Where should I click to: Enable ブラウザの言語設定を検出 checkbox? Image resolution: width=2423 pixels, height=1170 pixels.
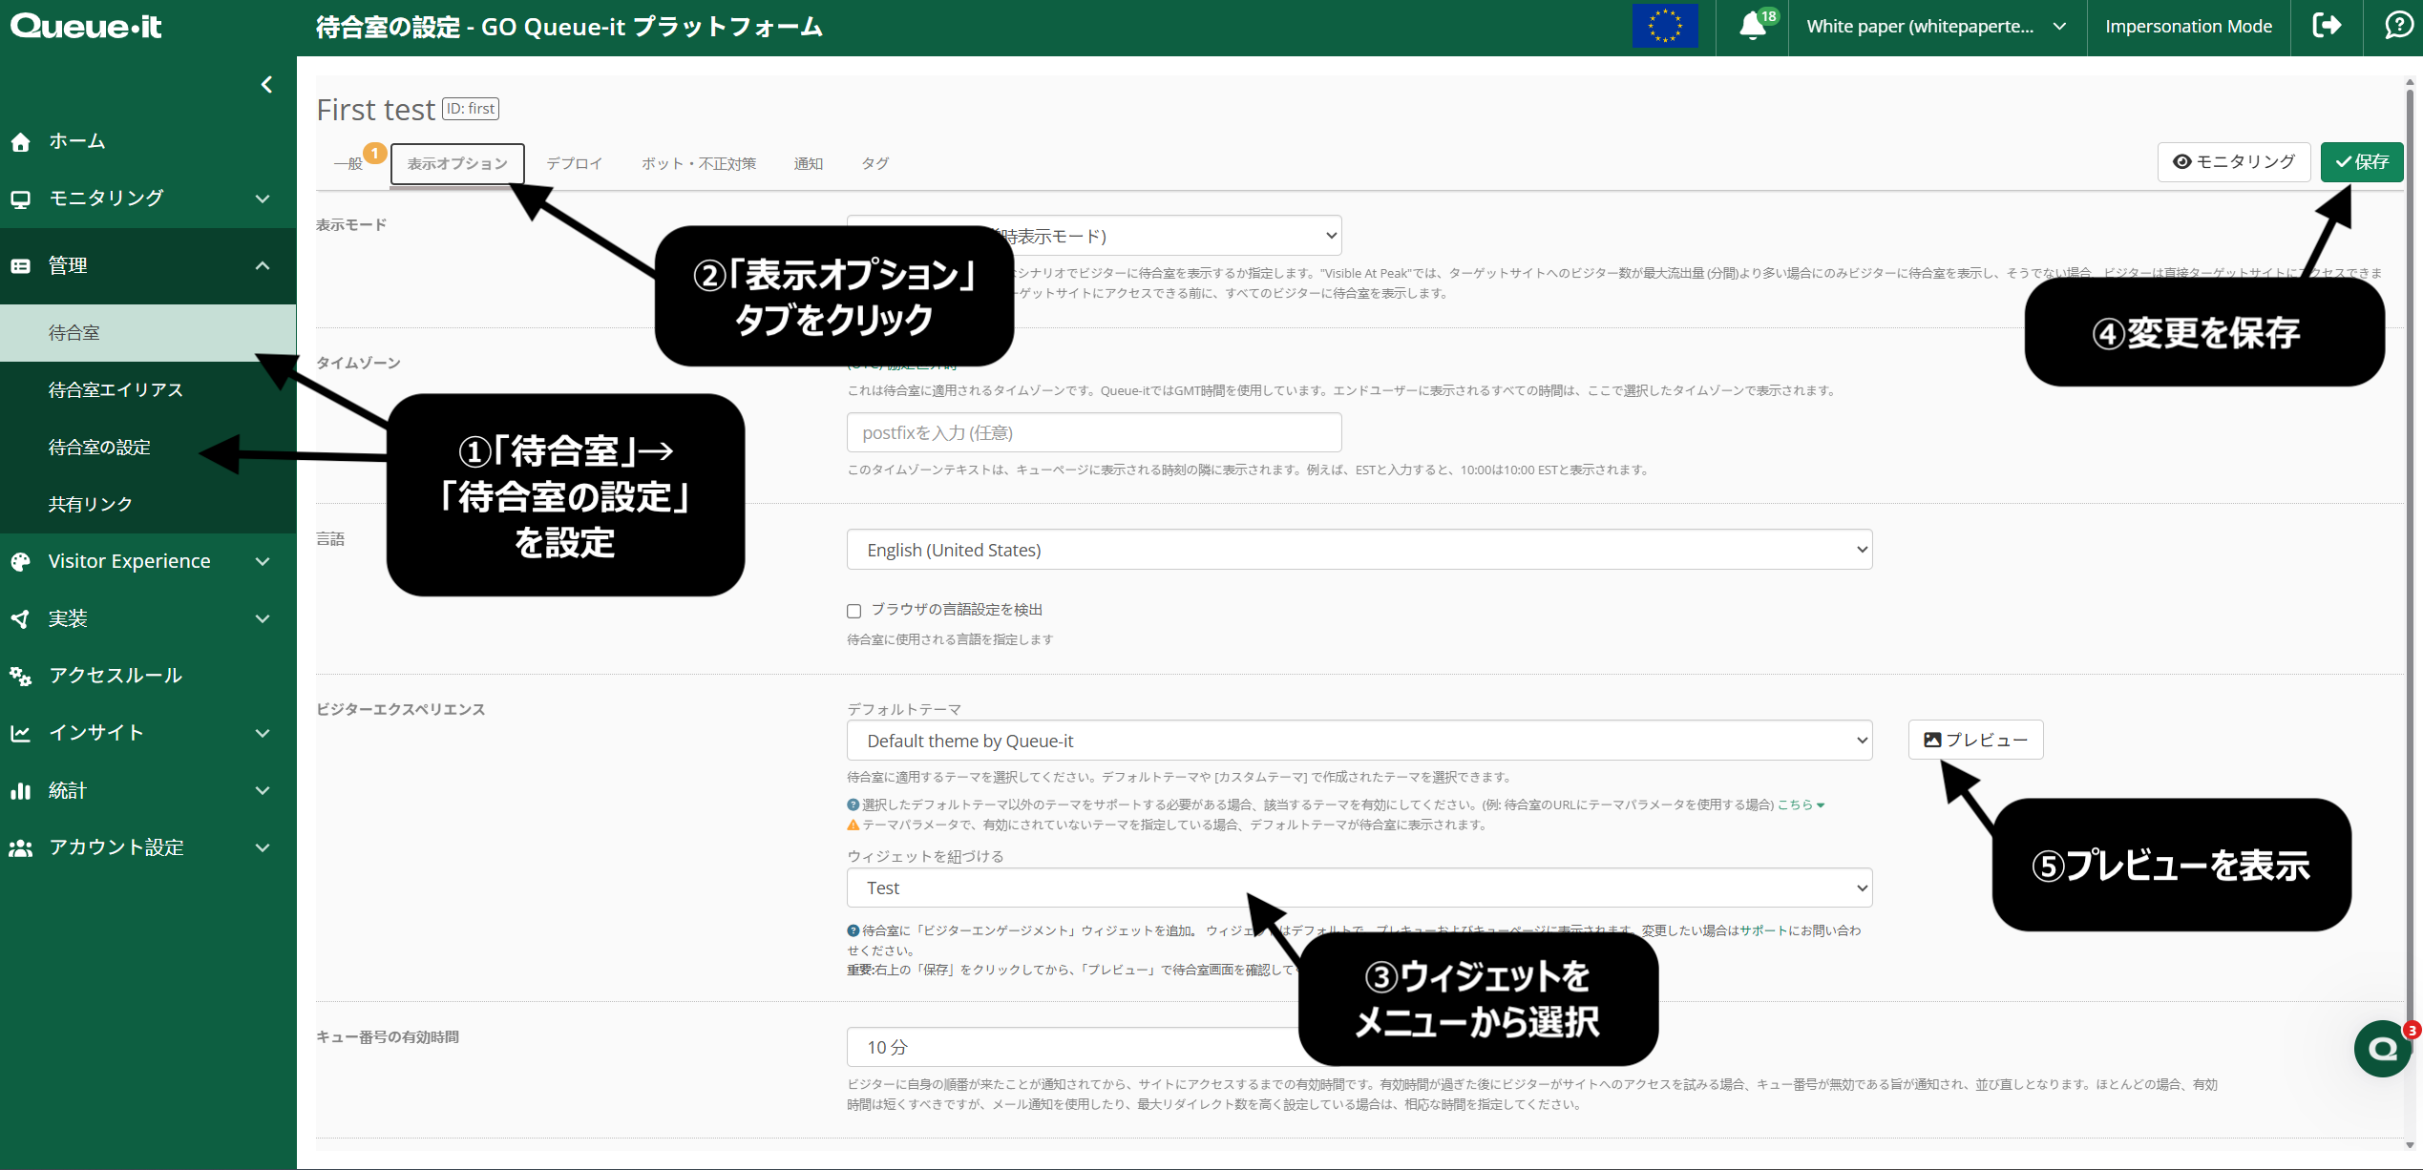[x=853, y=611]
